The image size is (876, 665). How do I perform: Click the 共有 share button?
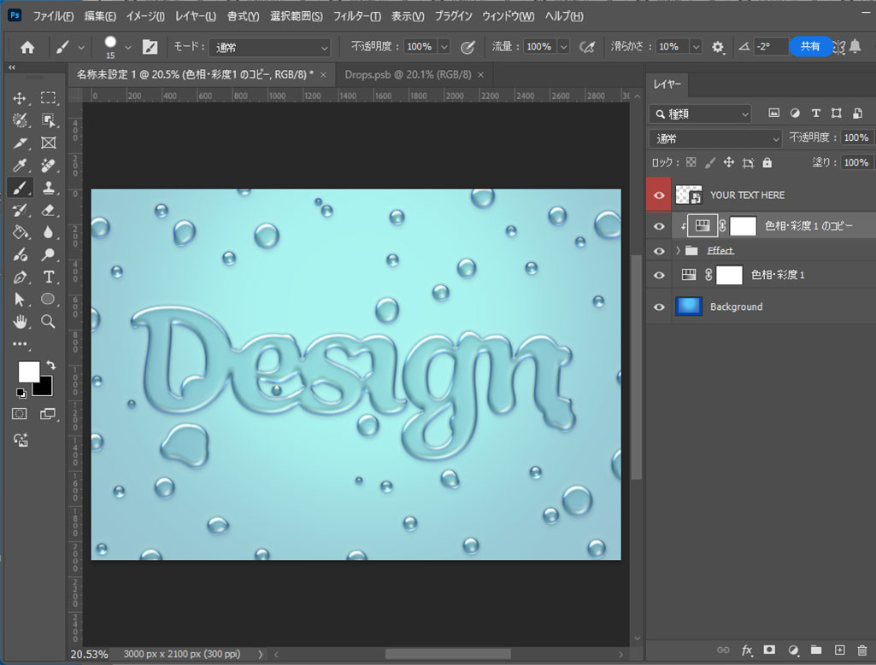[809, 47]
